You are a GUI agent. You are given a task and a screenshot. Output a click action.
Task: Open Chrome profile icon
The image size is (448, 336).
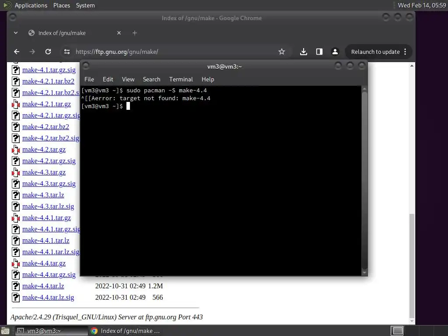coord(335,52)
